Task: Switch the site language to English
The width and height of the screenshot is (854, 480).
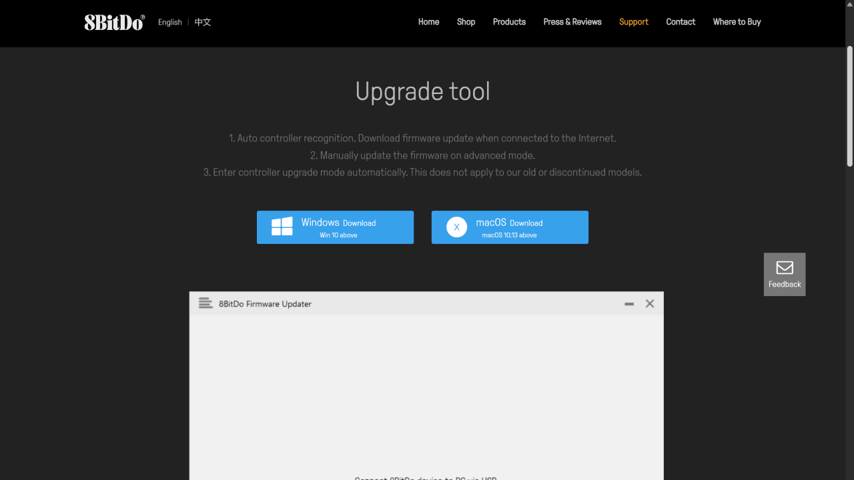Action: (169, 22)
